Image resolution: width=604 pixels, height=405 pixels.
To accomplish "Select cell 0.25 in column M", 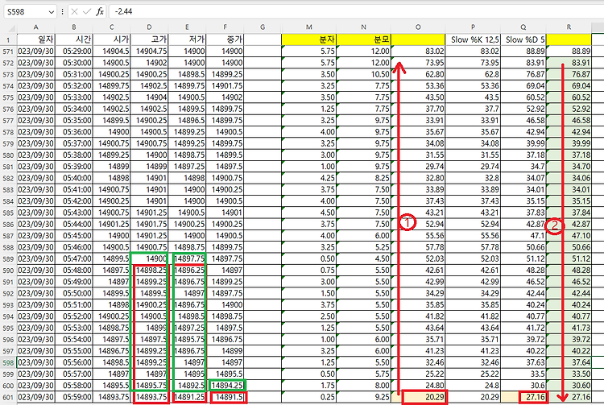I will [309, 397].
